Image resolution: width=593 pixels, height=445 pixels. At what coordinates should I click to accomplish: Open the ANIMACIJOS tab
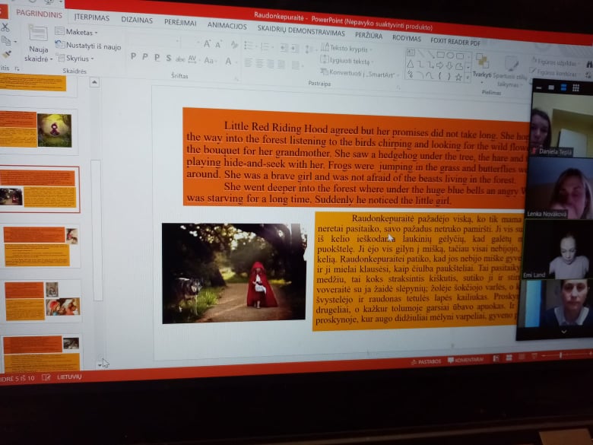[x=227, y=25]
